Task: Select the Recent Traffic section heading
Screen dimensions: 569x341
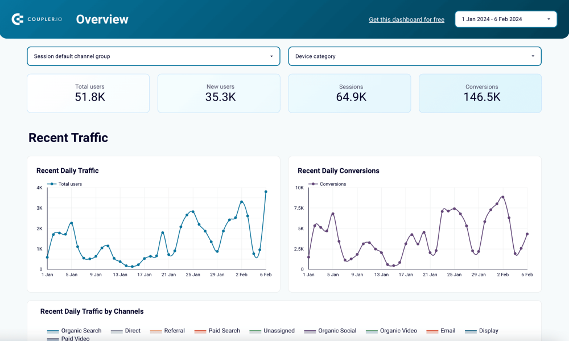Action: point(68,138)
